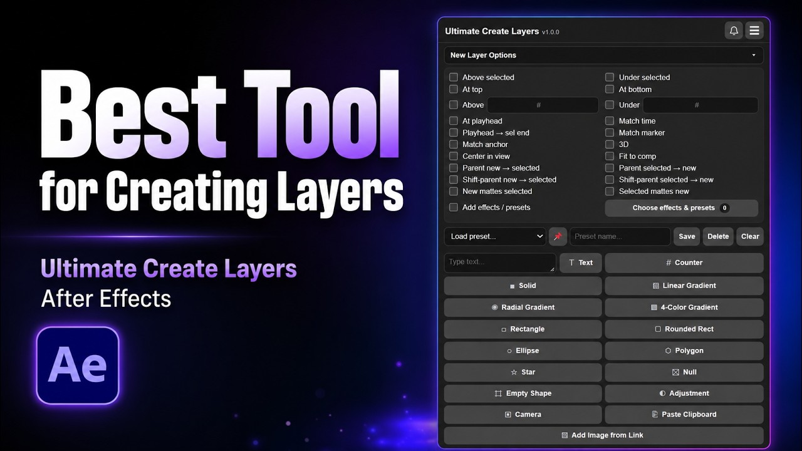Create an Adjustment layer
802x451 pixels.
coord(684,393)
